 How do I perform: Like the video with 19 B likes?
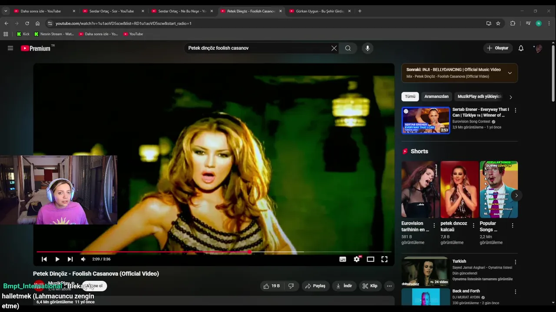click(272, 286)
